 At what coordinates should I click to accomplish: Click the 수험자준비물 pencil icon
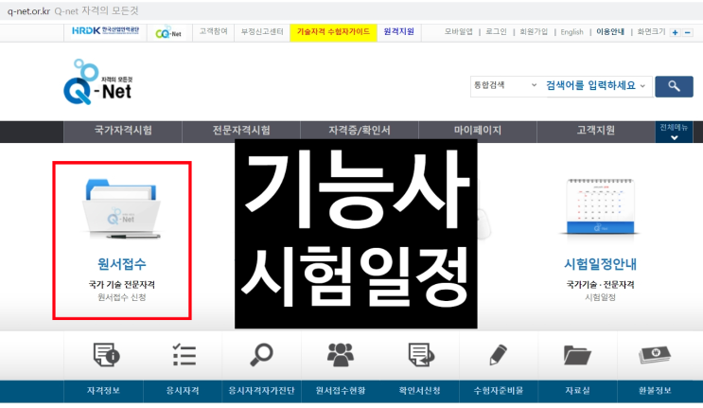click(x=499, y=355)
